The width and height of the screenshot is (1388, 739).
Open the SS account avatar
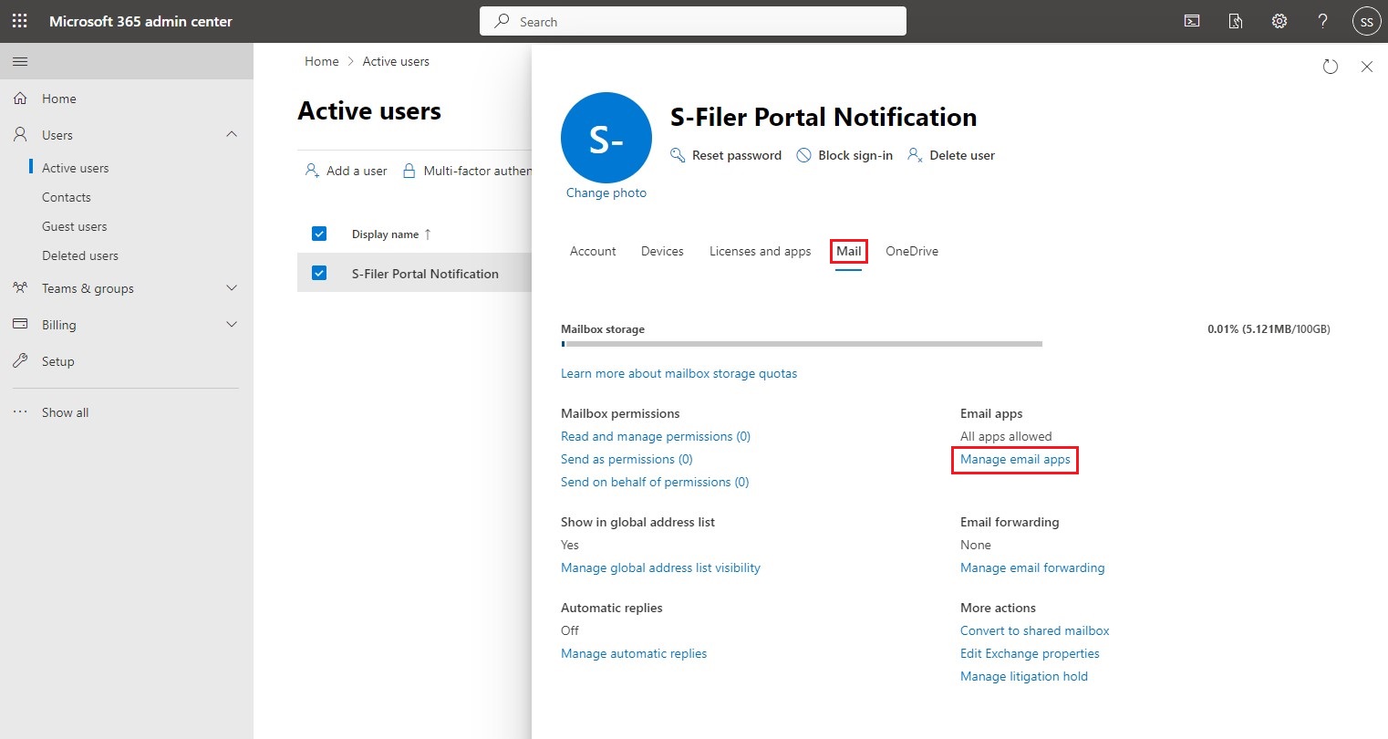1366,21
